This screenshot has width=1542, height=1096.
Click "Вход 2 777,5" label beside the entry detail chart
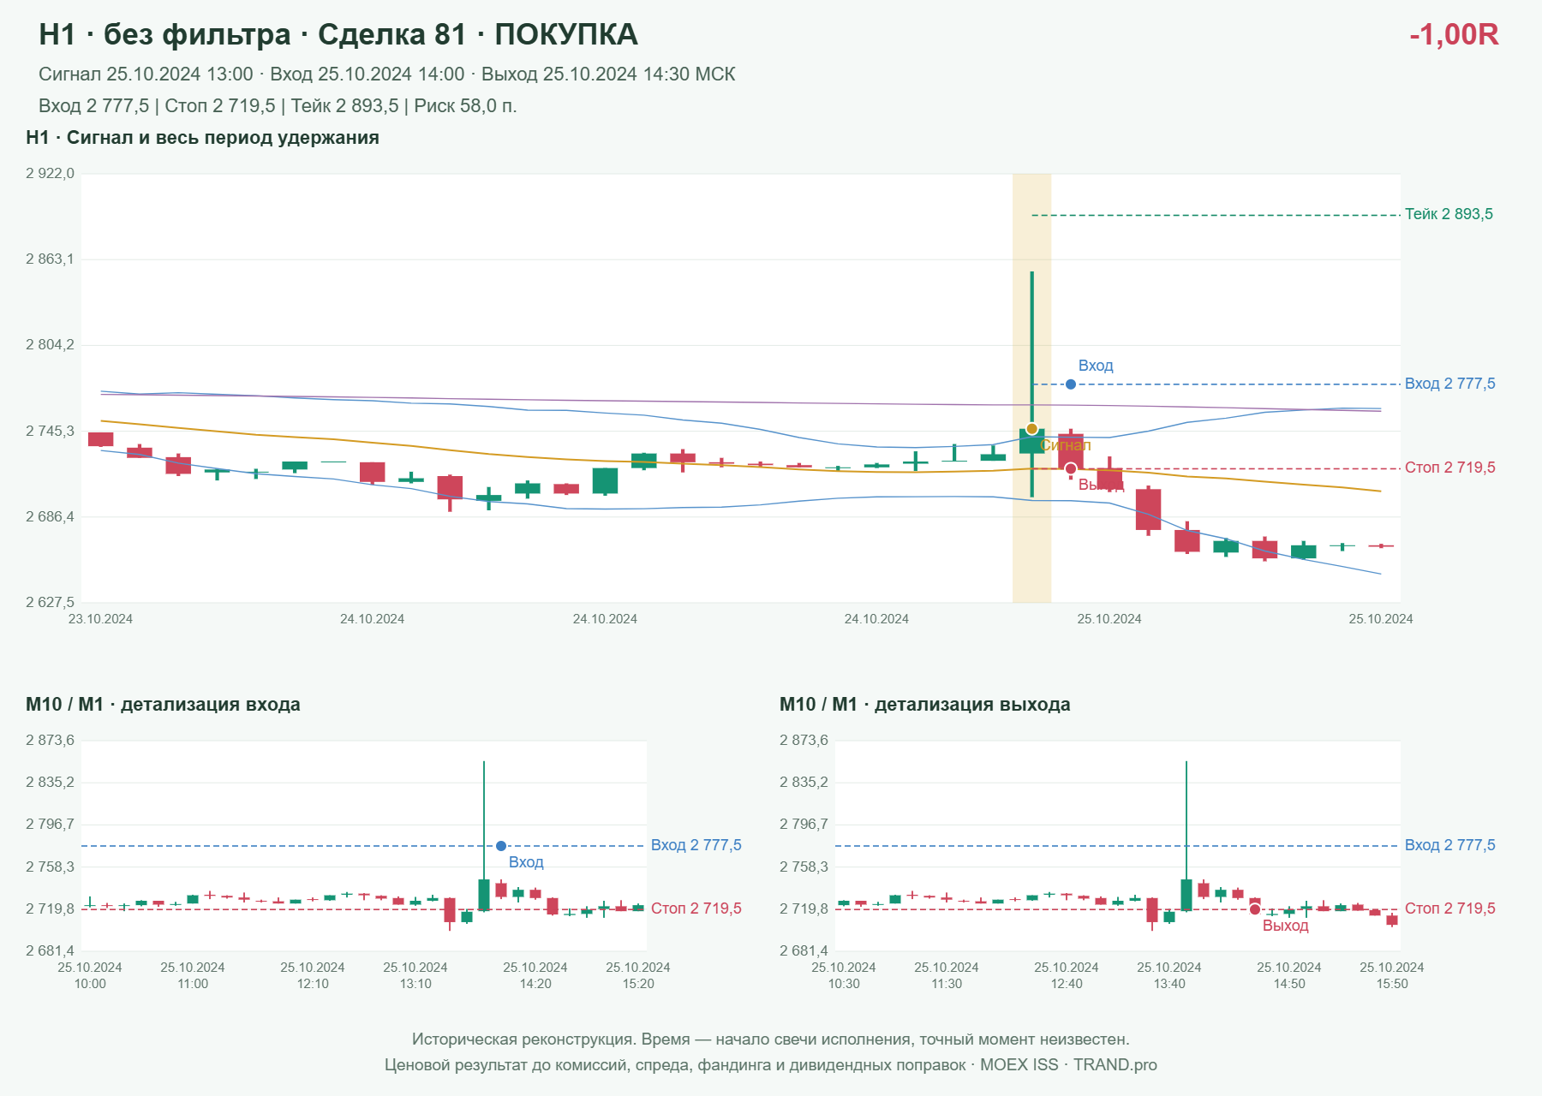pos(696,845)
